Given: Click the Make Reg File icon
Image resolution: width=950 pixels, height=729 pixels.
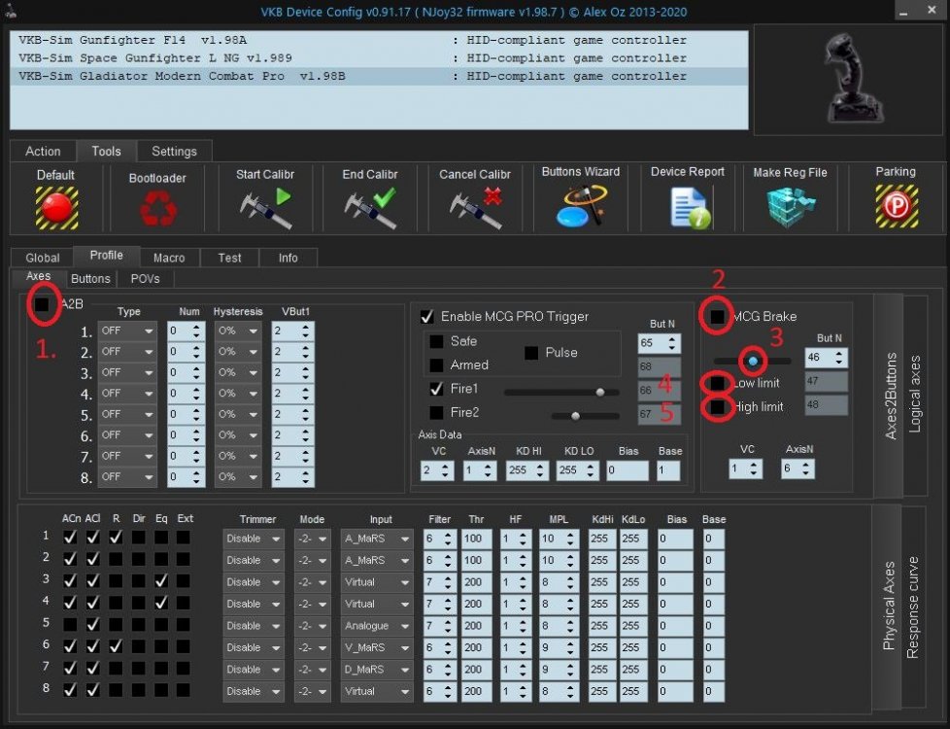Looking at the screenshot, I should [790, 205].
